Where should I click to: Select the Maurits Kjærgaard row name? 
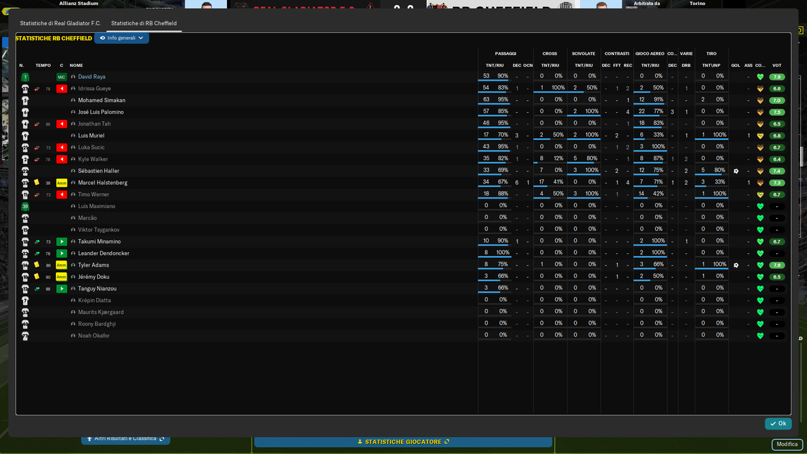[101, 312]
